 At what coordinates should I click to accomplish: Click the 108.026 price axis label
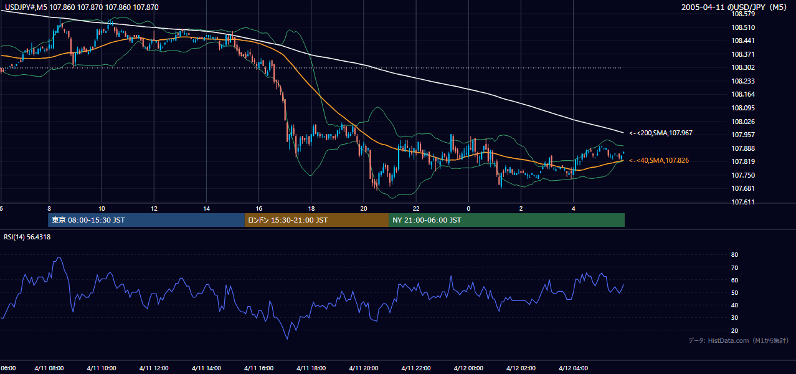743,121
